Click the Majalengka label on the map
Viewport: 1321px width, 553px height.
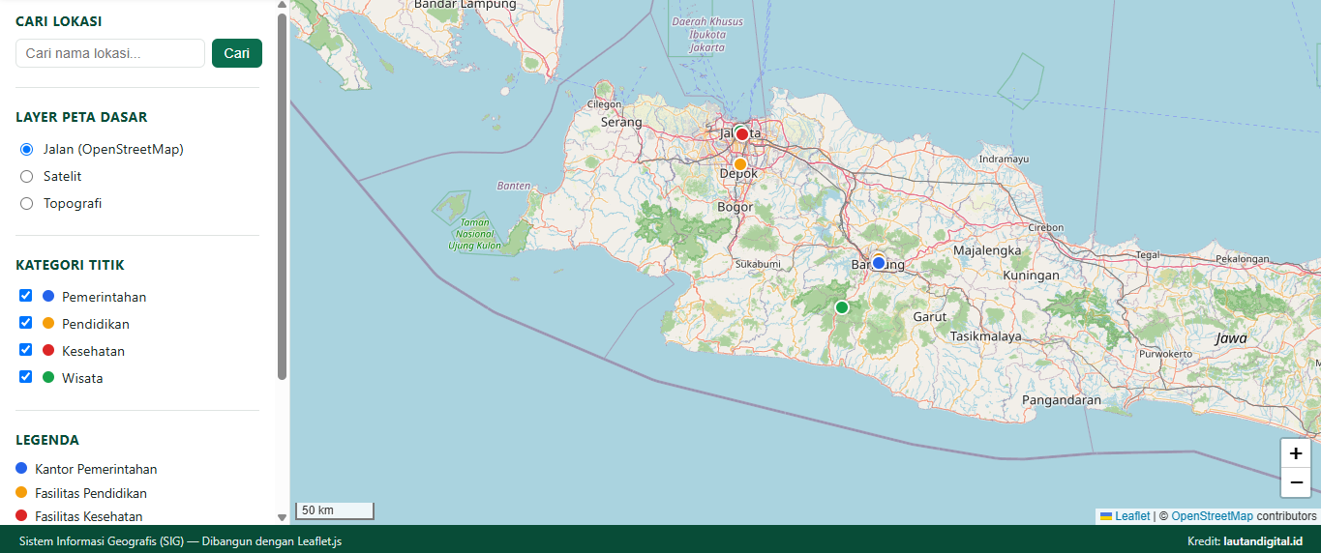[987, 250]
